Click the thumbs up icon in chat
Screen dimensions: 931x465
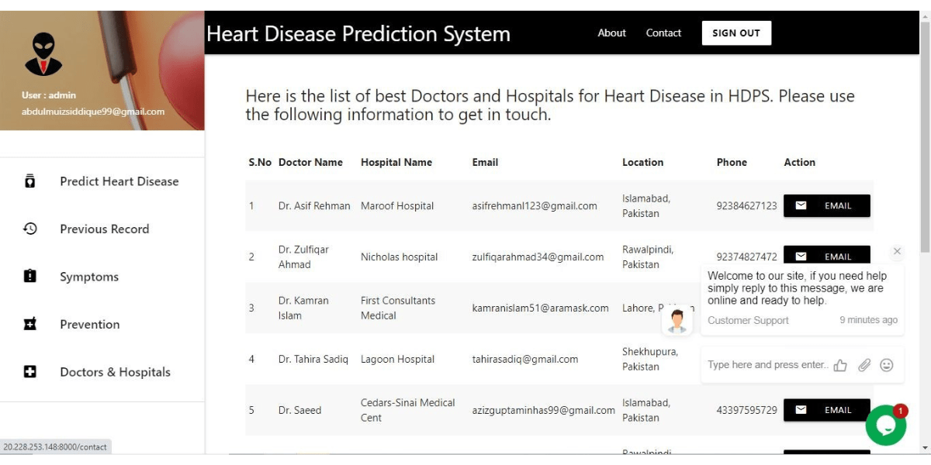[840, 364]
